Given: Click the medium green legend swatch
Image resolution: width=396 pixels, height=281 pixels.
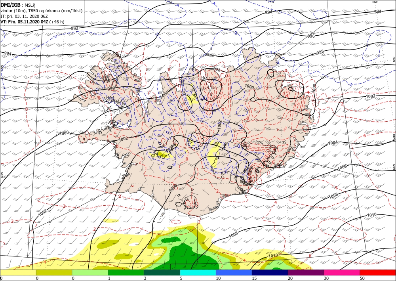Looking at the screenshot, I should coord(126,272).
